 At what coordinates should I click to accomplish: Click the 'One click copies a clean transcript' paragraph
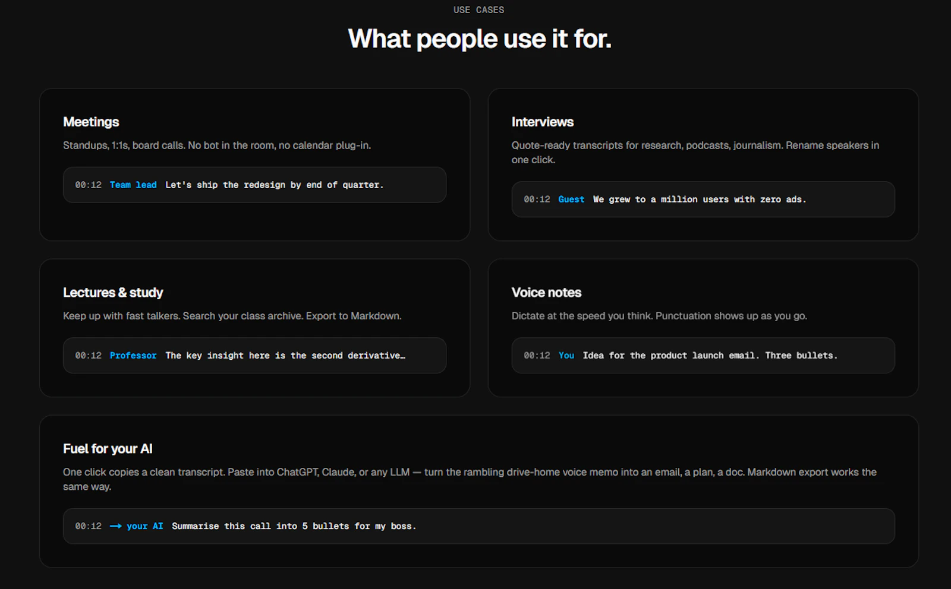click(470, 479)
